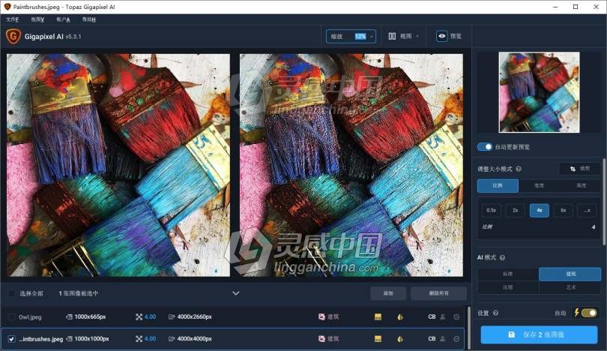This screenshot has width=607, height=351.
Task: Click the crop tool icon button
Action: (579, 169)
